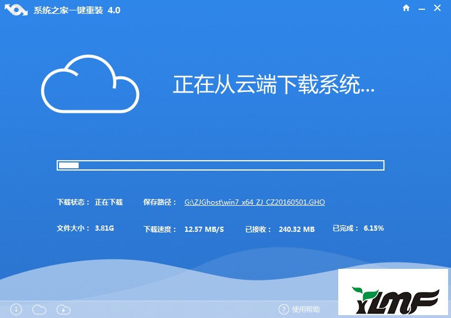
Task: Close the 系统之家一键重装 window
Action: 437,8
